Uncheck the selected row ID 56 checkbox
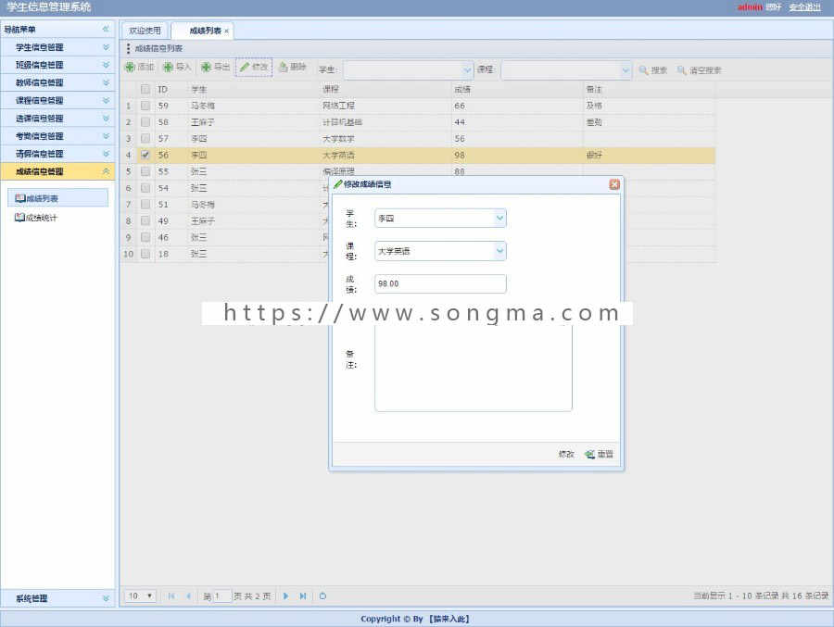The height and width of the screenshot is (627, 834). [145, 155]
